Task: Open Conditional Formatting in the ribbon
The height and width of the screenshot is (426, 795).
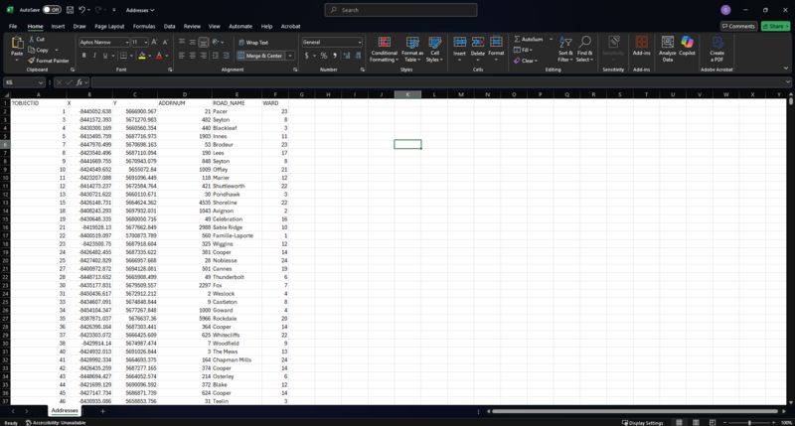Action: (x=384, y=49)
